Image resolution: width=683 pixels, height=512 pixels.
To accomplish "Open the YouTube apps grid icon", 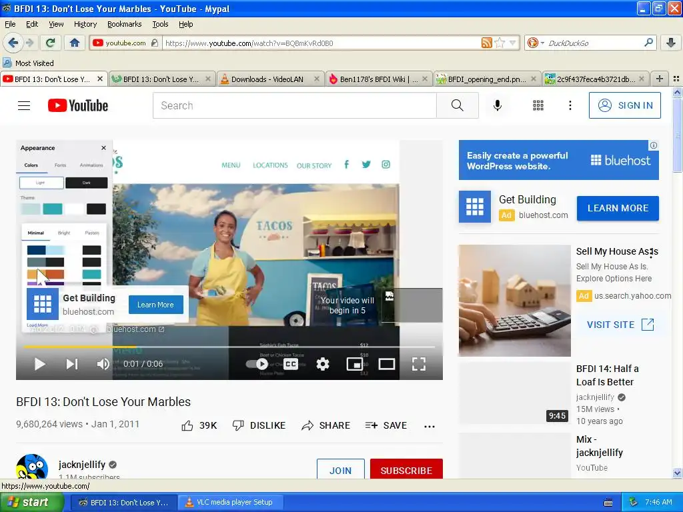I will pos(538,105).
